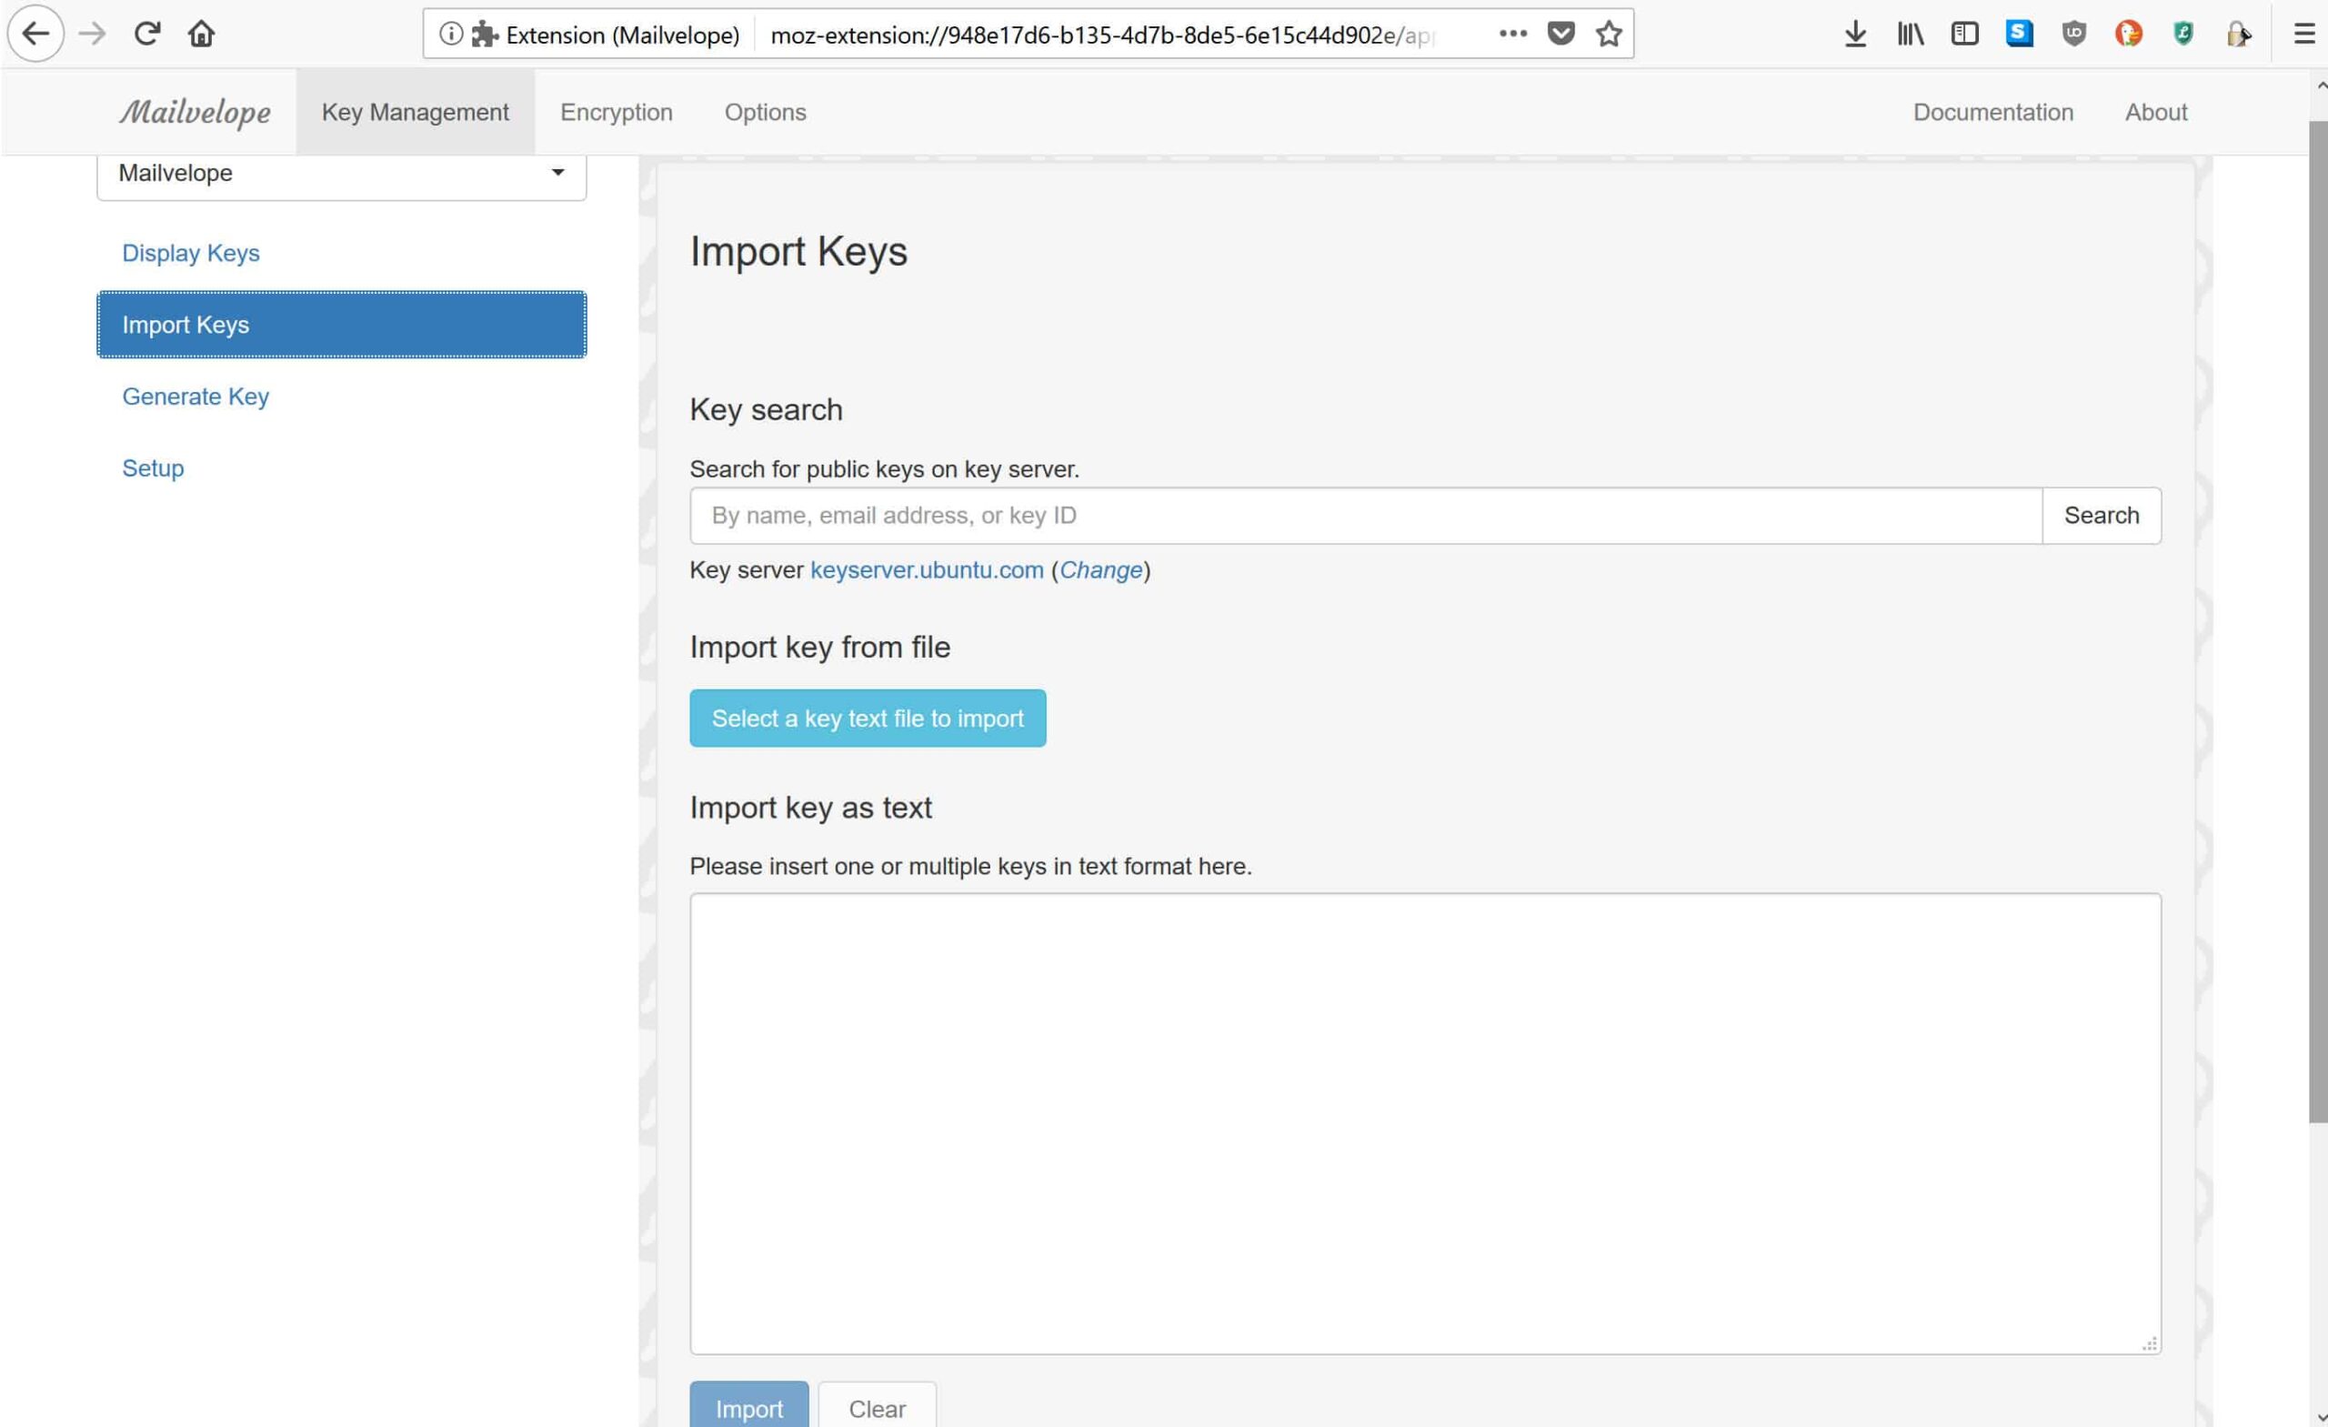This screenshot has width=2328, height=1427.
Task: Toggle the browser sidebar icon
Action: pyautogui.click(x=1964, y=34)
